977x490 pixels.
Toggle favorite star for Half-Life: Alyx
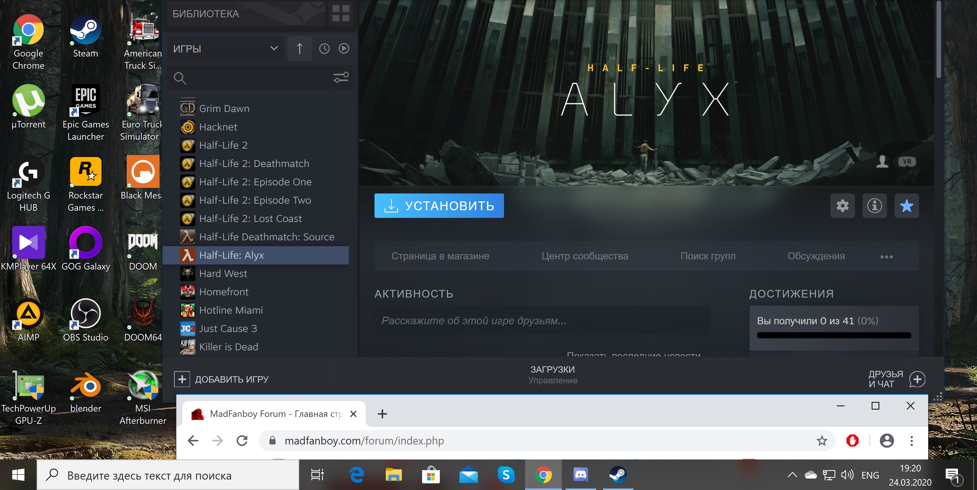click(907, 206)
